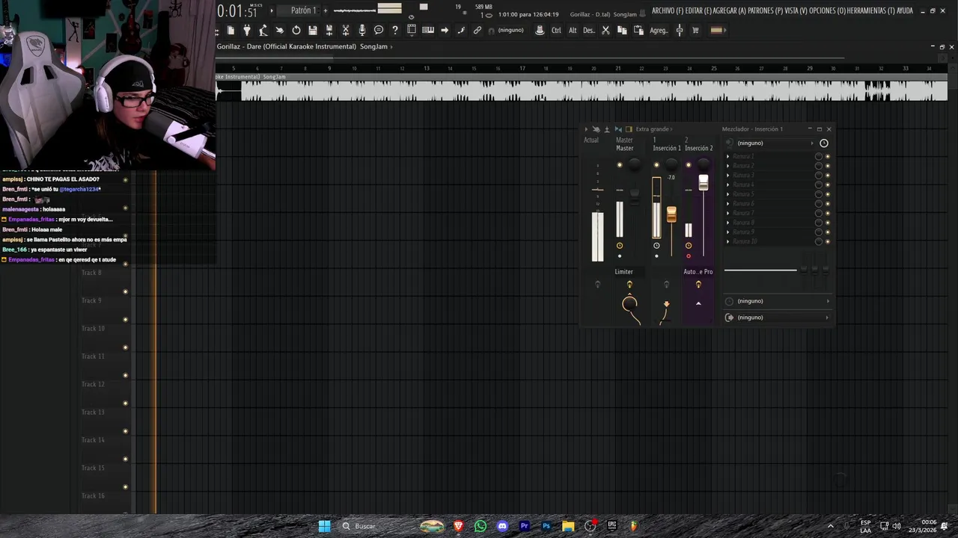Screen dimensions: 958x538
Task: Click the Agreg. button in toolbar
Action: pyautogui.click(x=659, y=30)
